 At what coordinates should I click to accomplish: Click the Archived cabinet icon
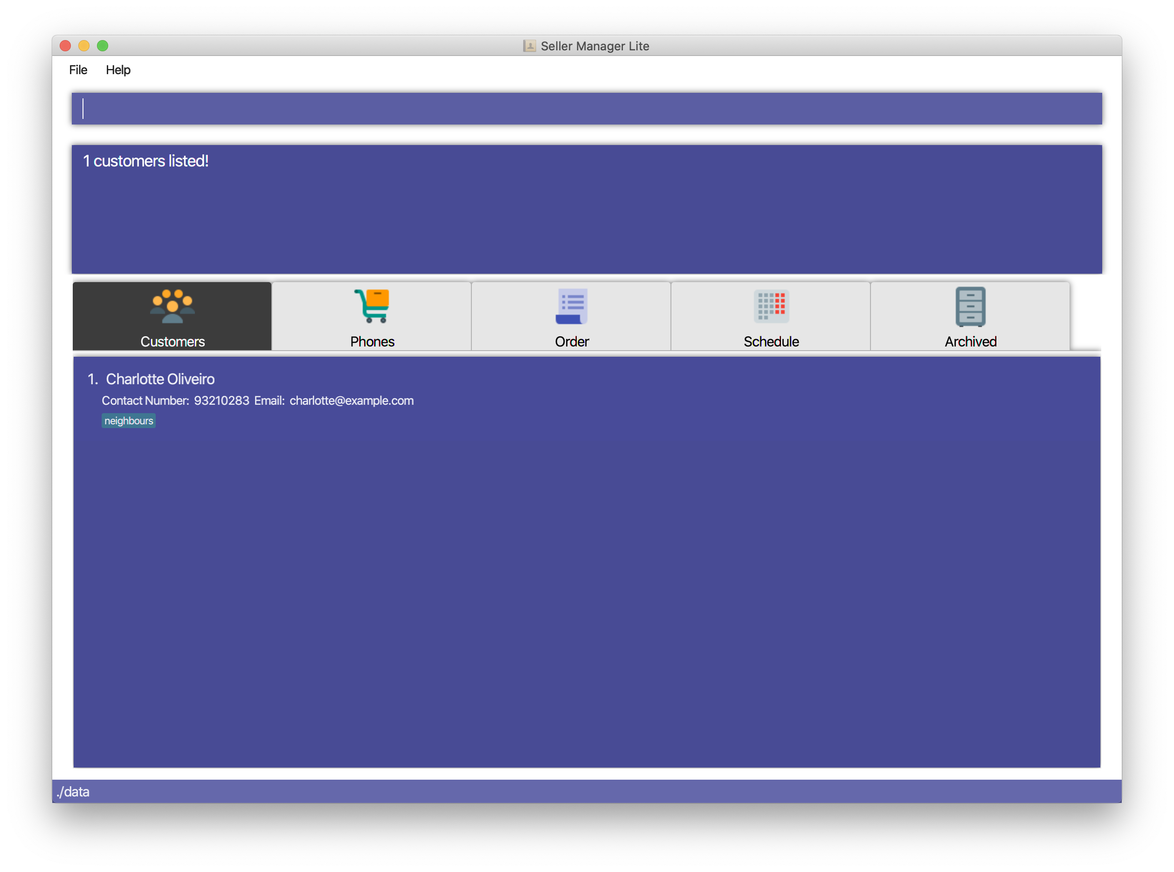[x=971, y=306]
